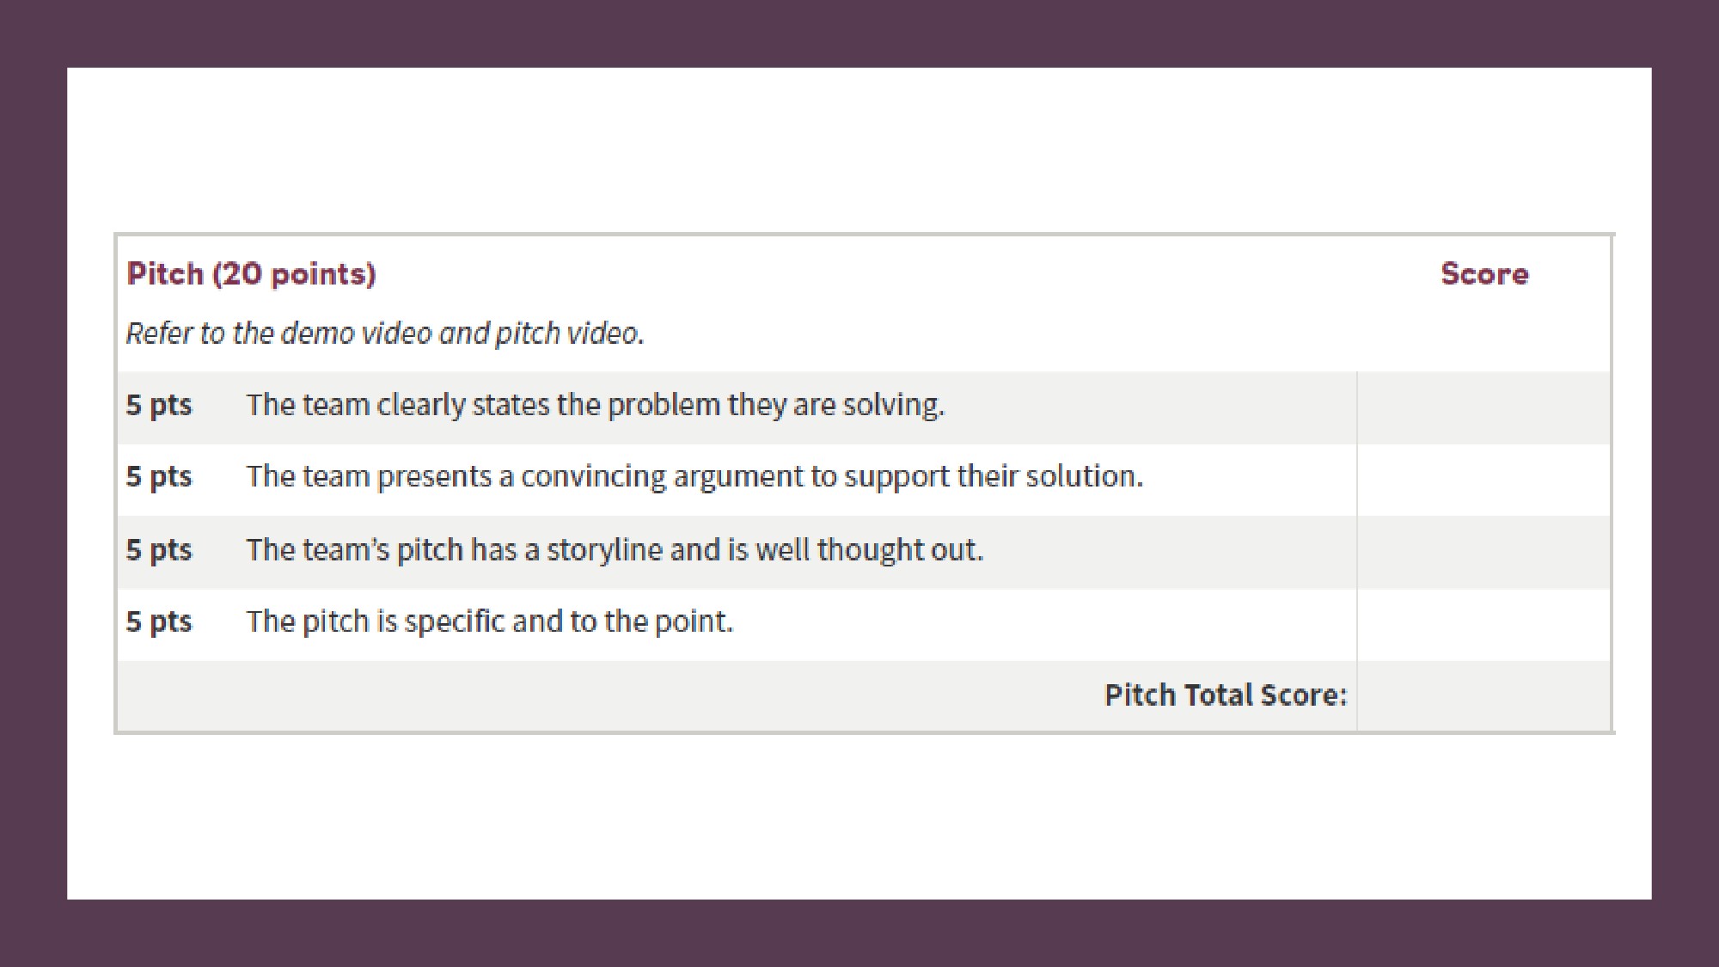Click the 'Score' column header
This screenshot has height=967, width=1719.
[x=1484, y=274]
